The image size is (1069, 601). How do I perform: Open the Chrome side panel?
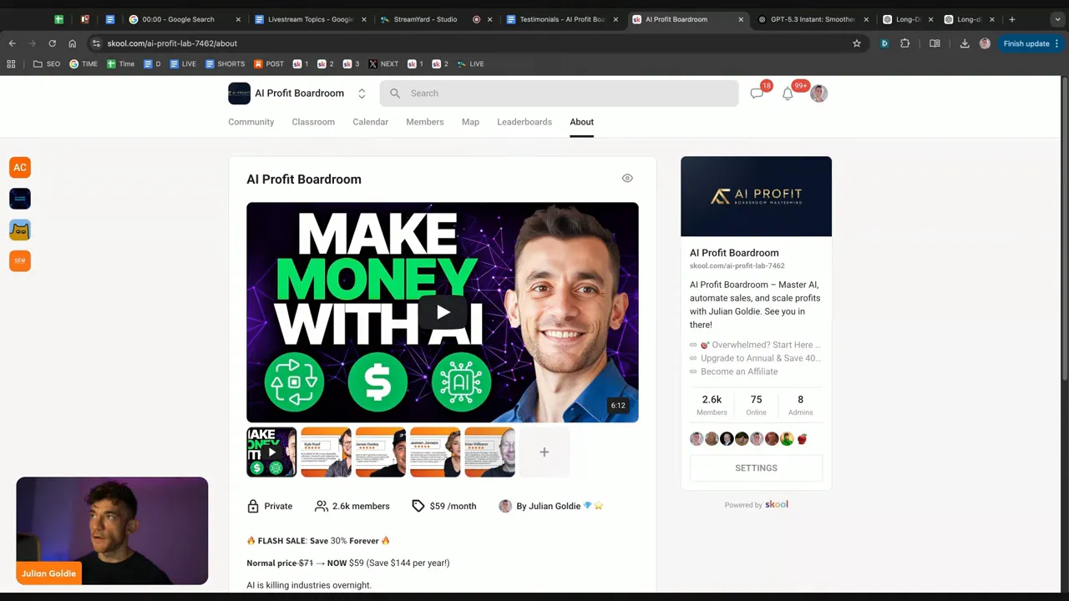point(935,43)
